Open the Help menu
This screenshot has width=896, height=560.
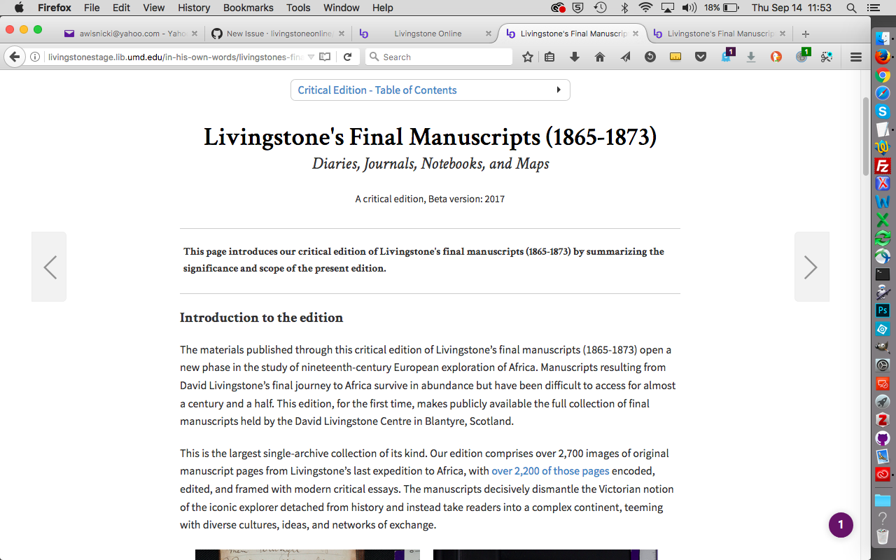pyautogui.click(x=383, y=8)
